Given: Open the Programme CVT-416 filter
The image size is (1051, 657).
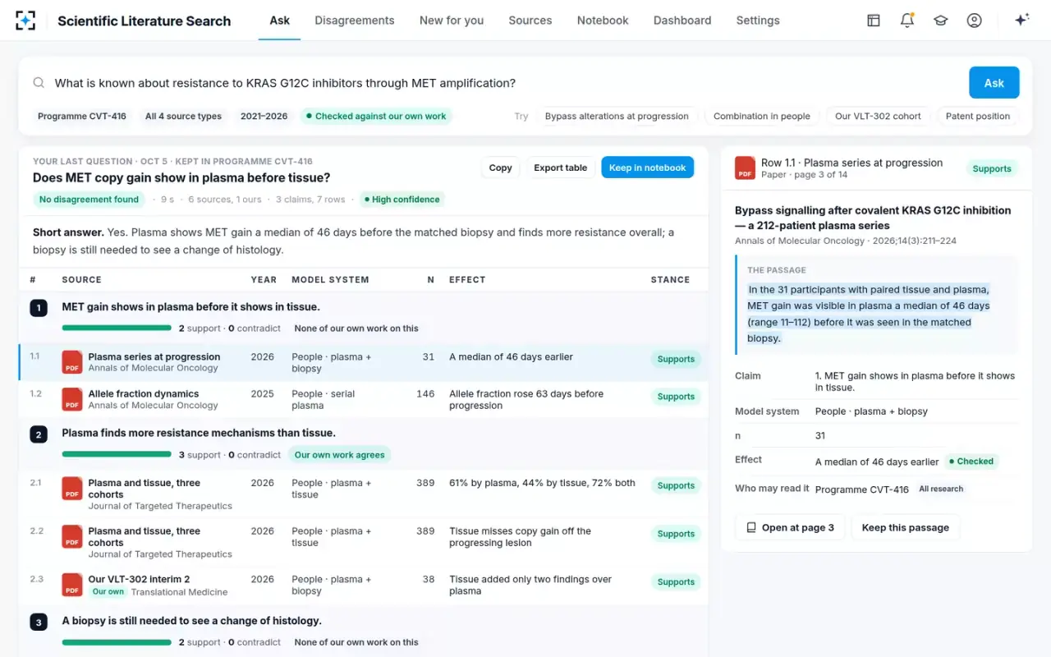Looking at the screenshot, I should (x=82, y=117).
